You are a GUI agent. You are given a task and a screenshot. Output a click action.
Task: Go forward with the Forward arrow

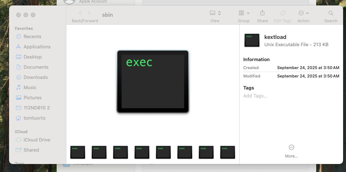[89, 13]
